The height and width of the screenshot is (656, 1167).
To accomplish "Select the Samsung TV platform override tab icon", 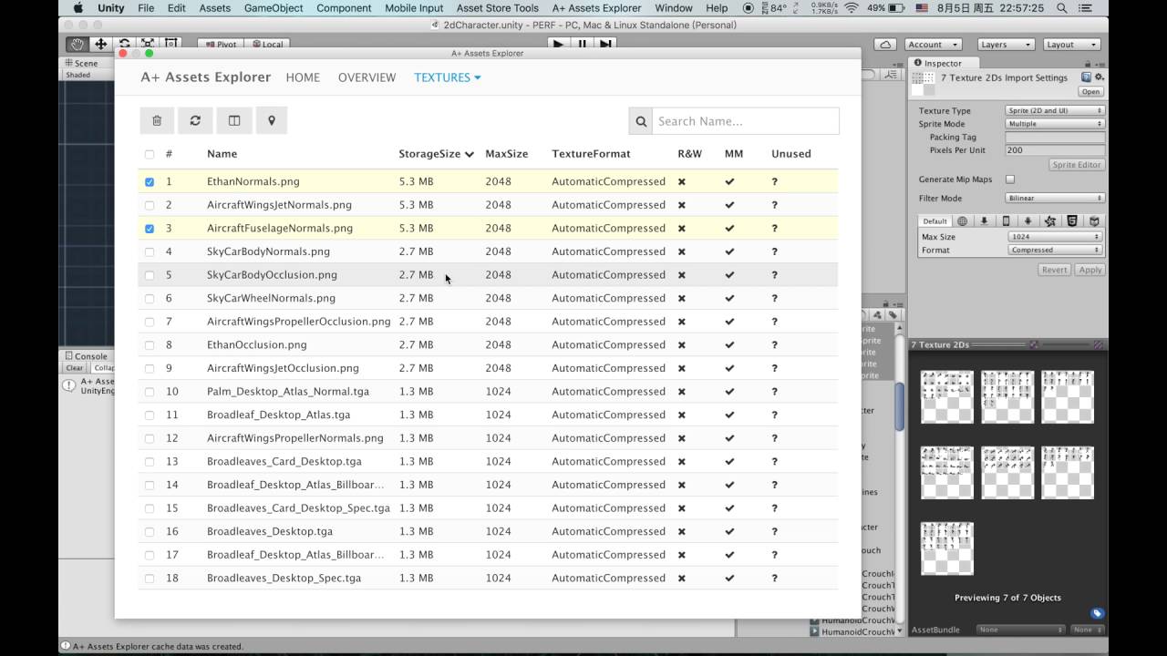I will coord(1094,221).
